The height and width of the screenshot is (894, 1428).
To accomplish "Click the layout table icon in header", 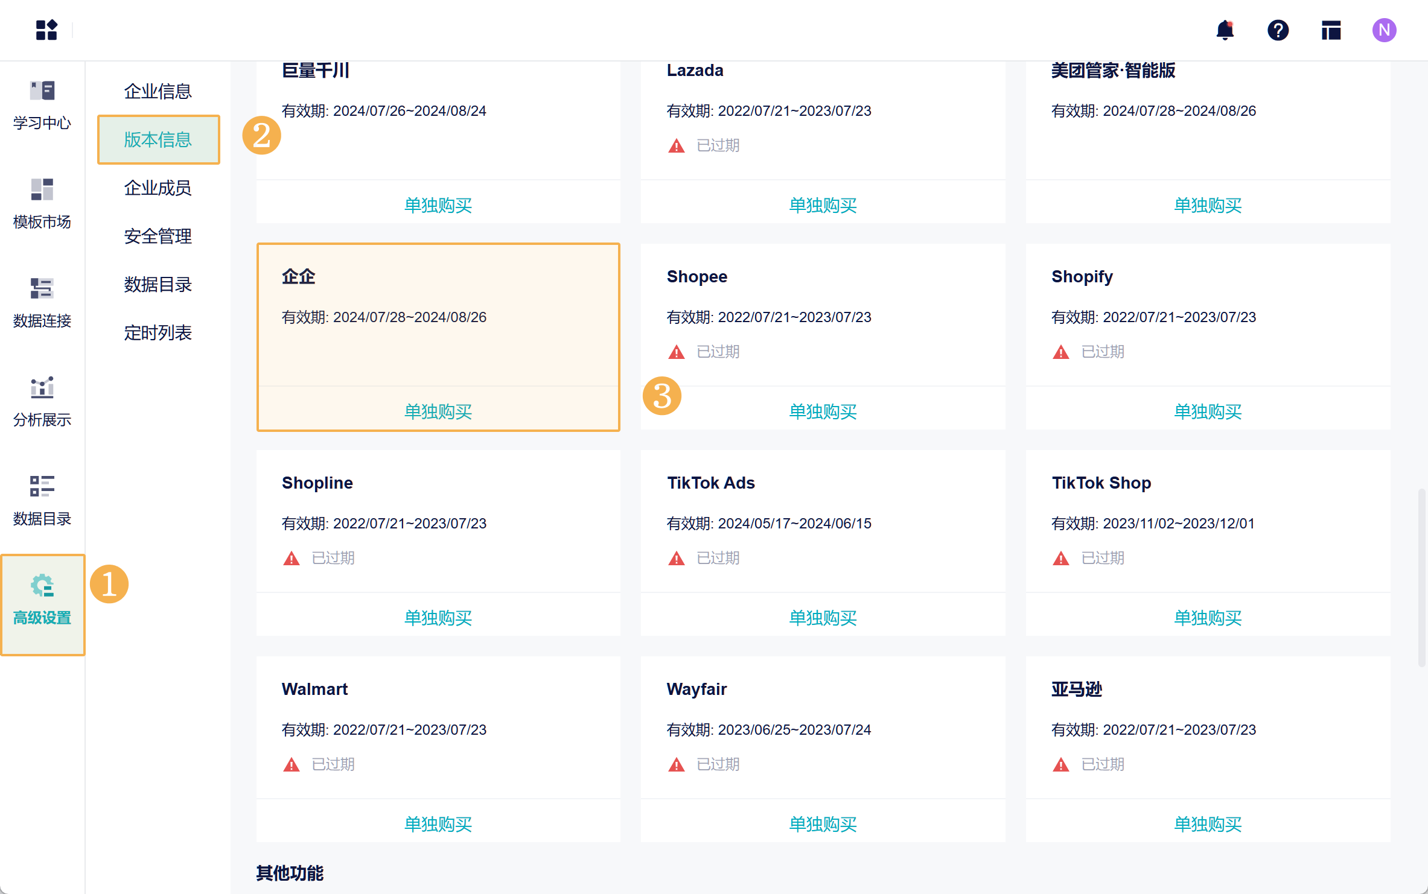I will point(1331,30).
